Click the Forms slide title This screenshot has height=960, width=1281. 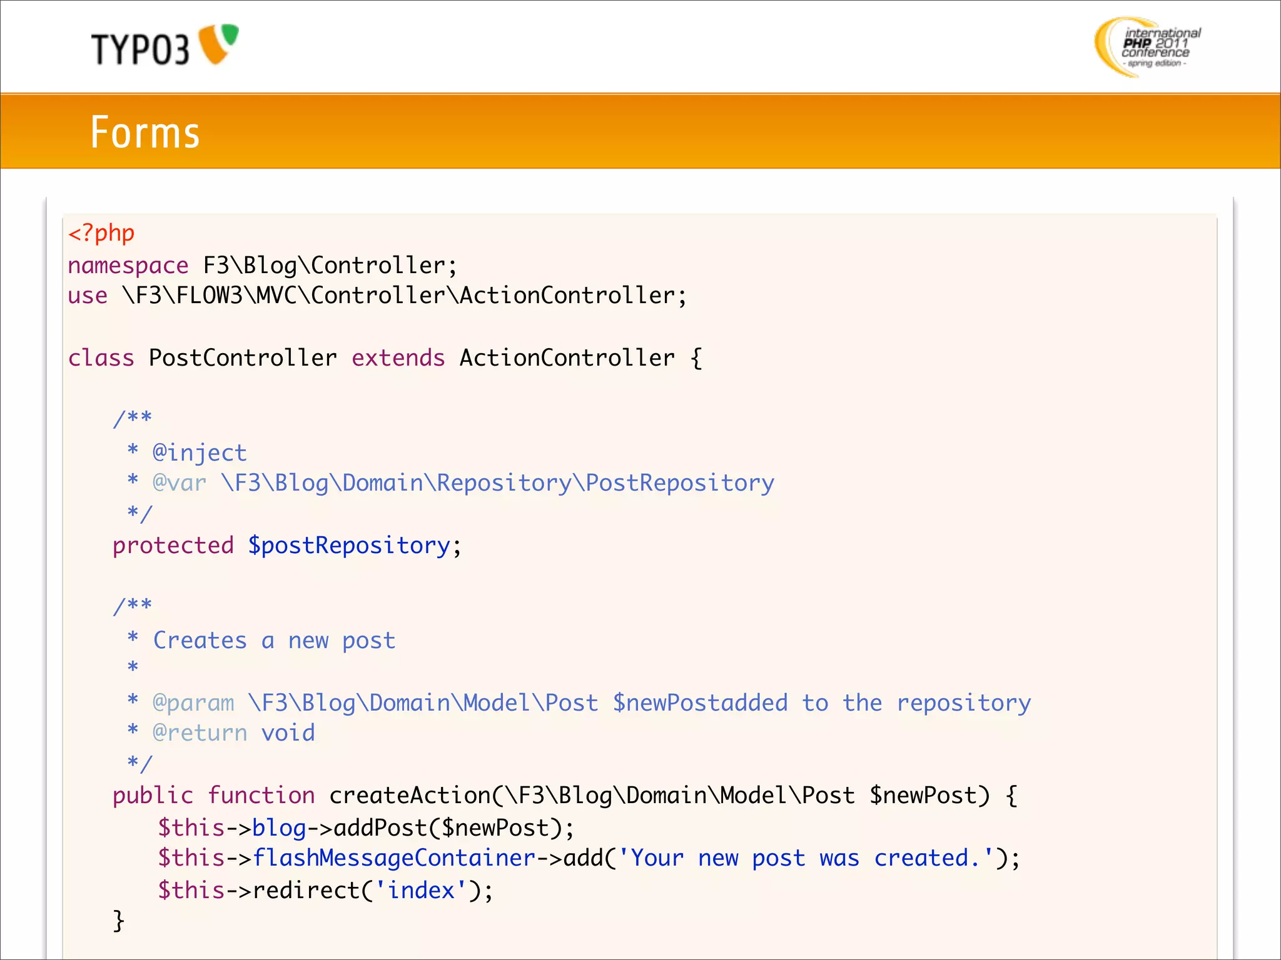click(x=145, y=132)
